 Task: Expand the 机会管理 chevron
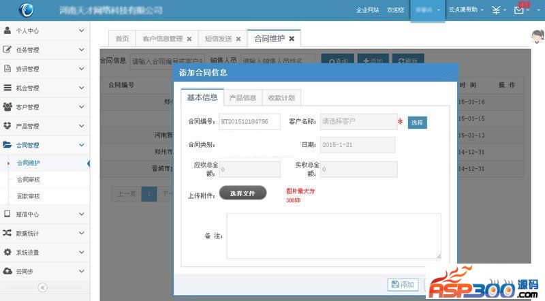81,88
